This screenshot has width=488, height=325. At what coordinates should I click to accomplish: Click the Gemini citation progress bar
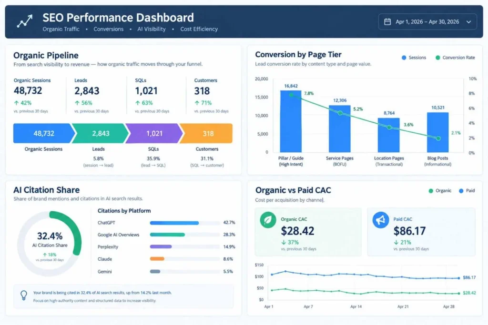[x=185, y=271]
